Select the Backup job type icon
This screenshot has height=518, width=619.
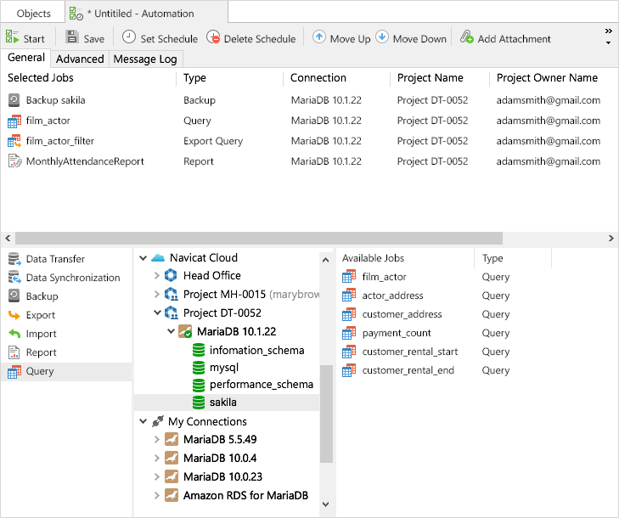click(14, 296)
